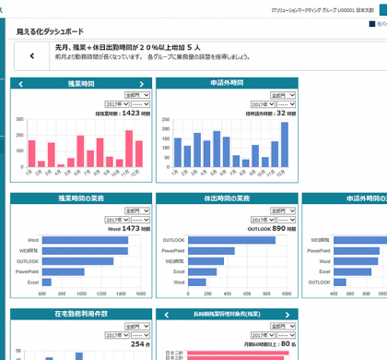Click the left arrow in the 残業時間 panel header

(20, 84)
